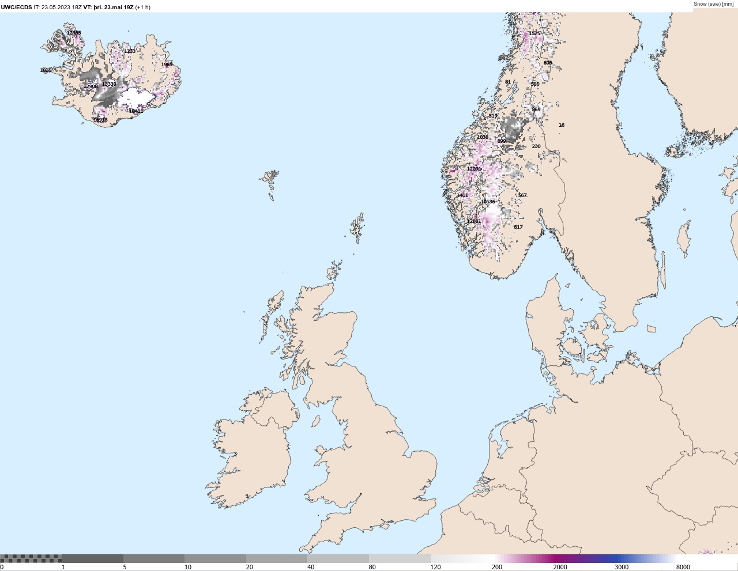The width and height of the screenshot is (738, 571).
Task: Click the 8000 legend tick label
Action: [683, 568]
